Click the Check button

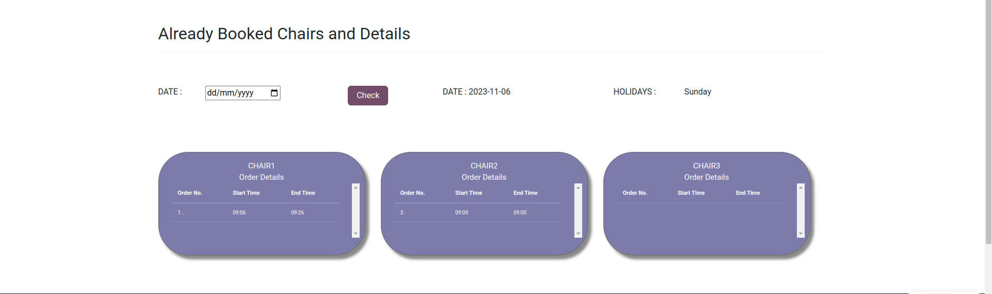[367, 96]
